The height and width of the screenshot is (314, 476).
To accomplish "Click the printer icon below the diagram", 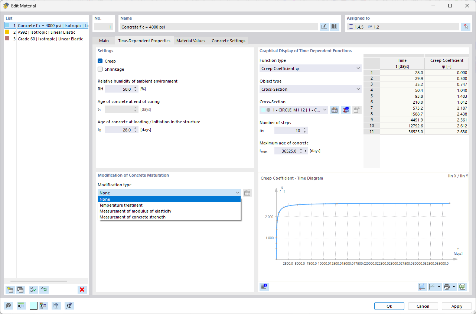I will (447, 286).
